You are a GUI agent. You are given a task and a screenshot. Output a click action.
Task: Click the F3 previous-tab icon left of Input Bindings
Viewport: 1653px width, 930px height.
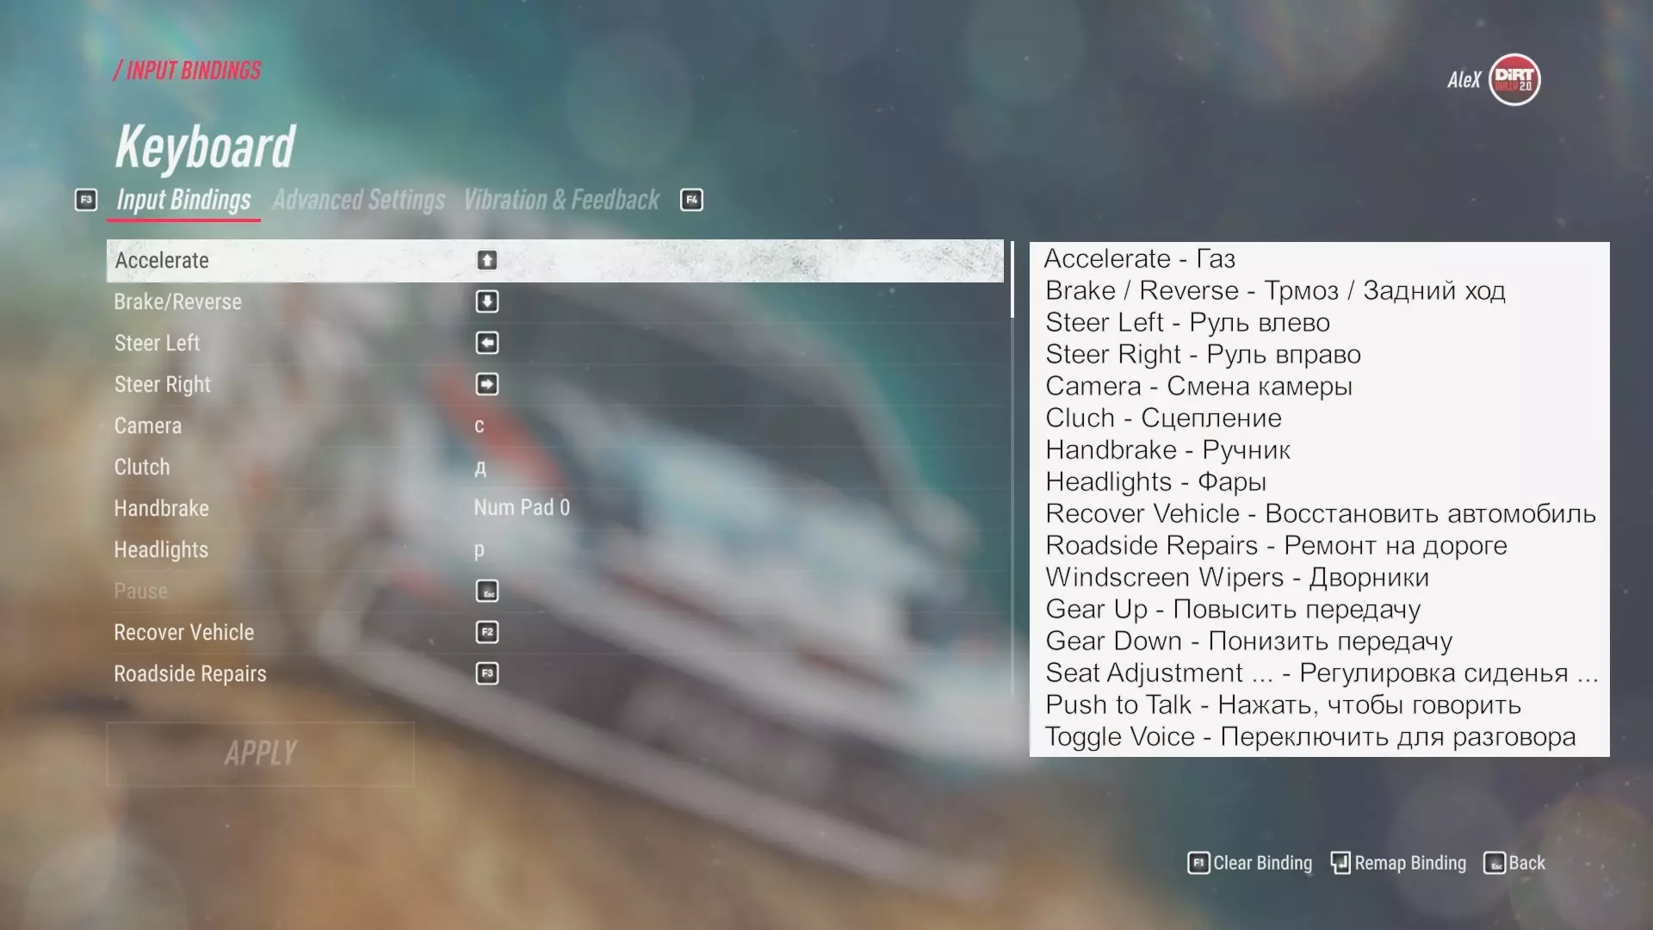(86, 200)
